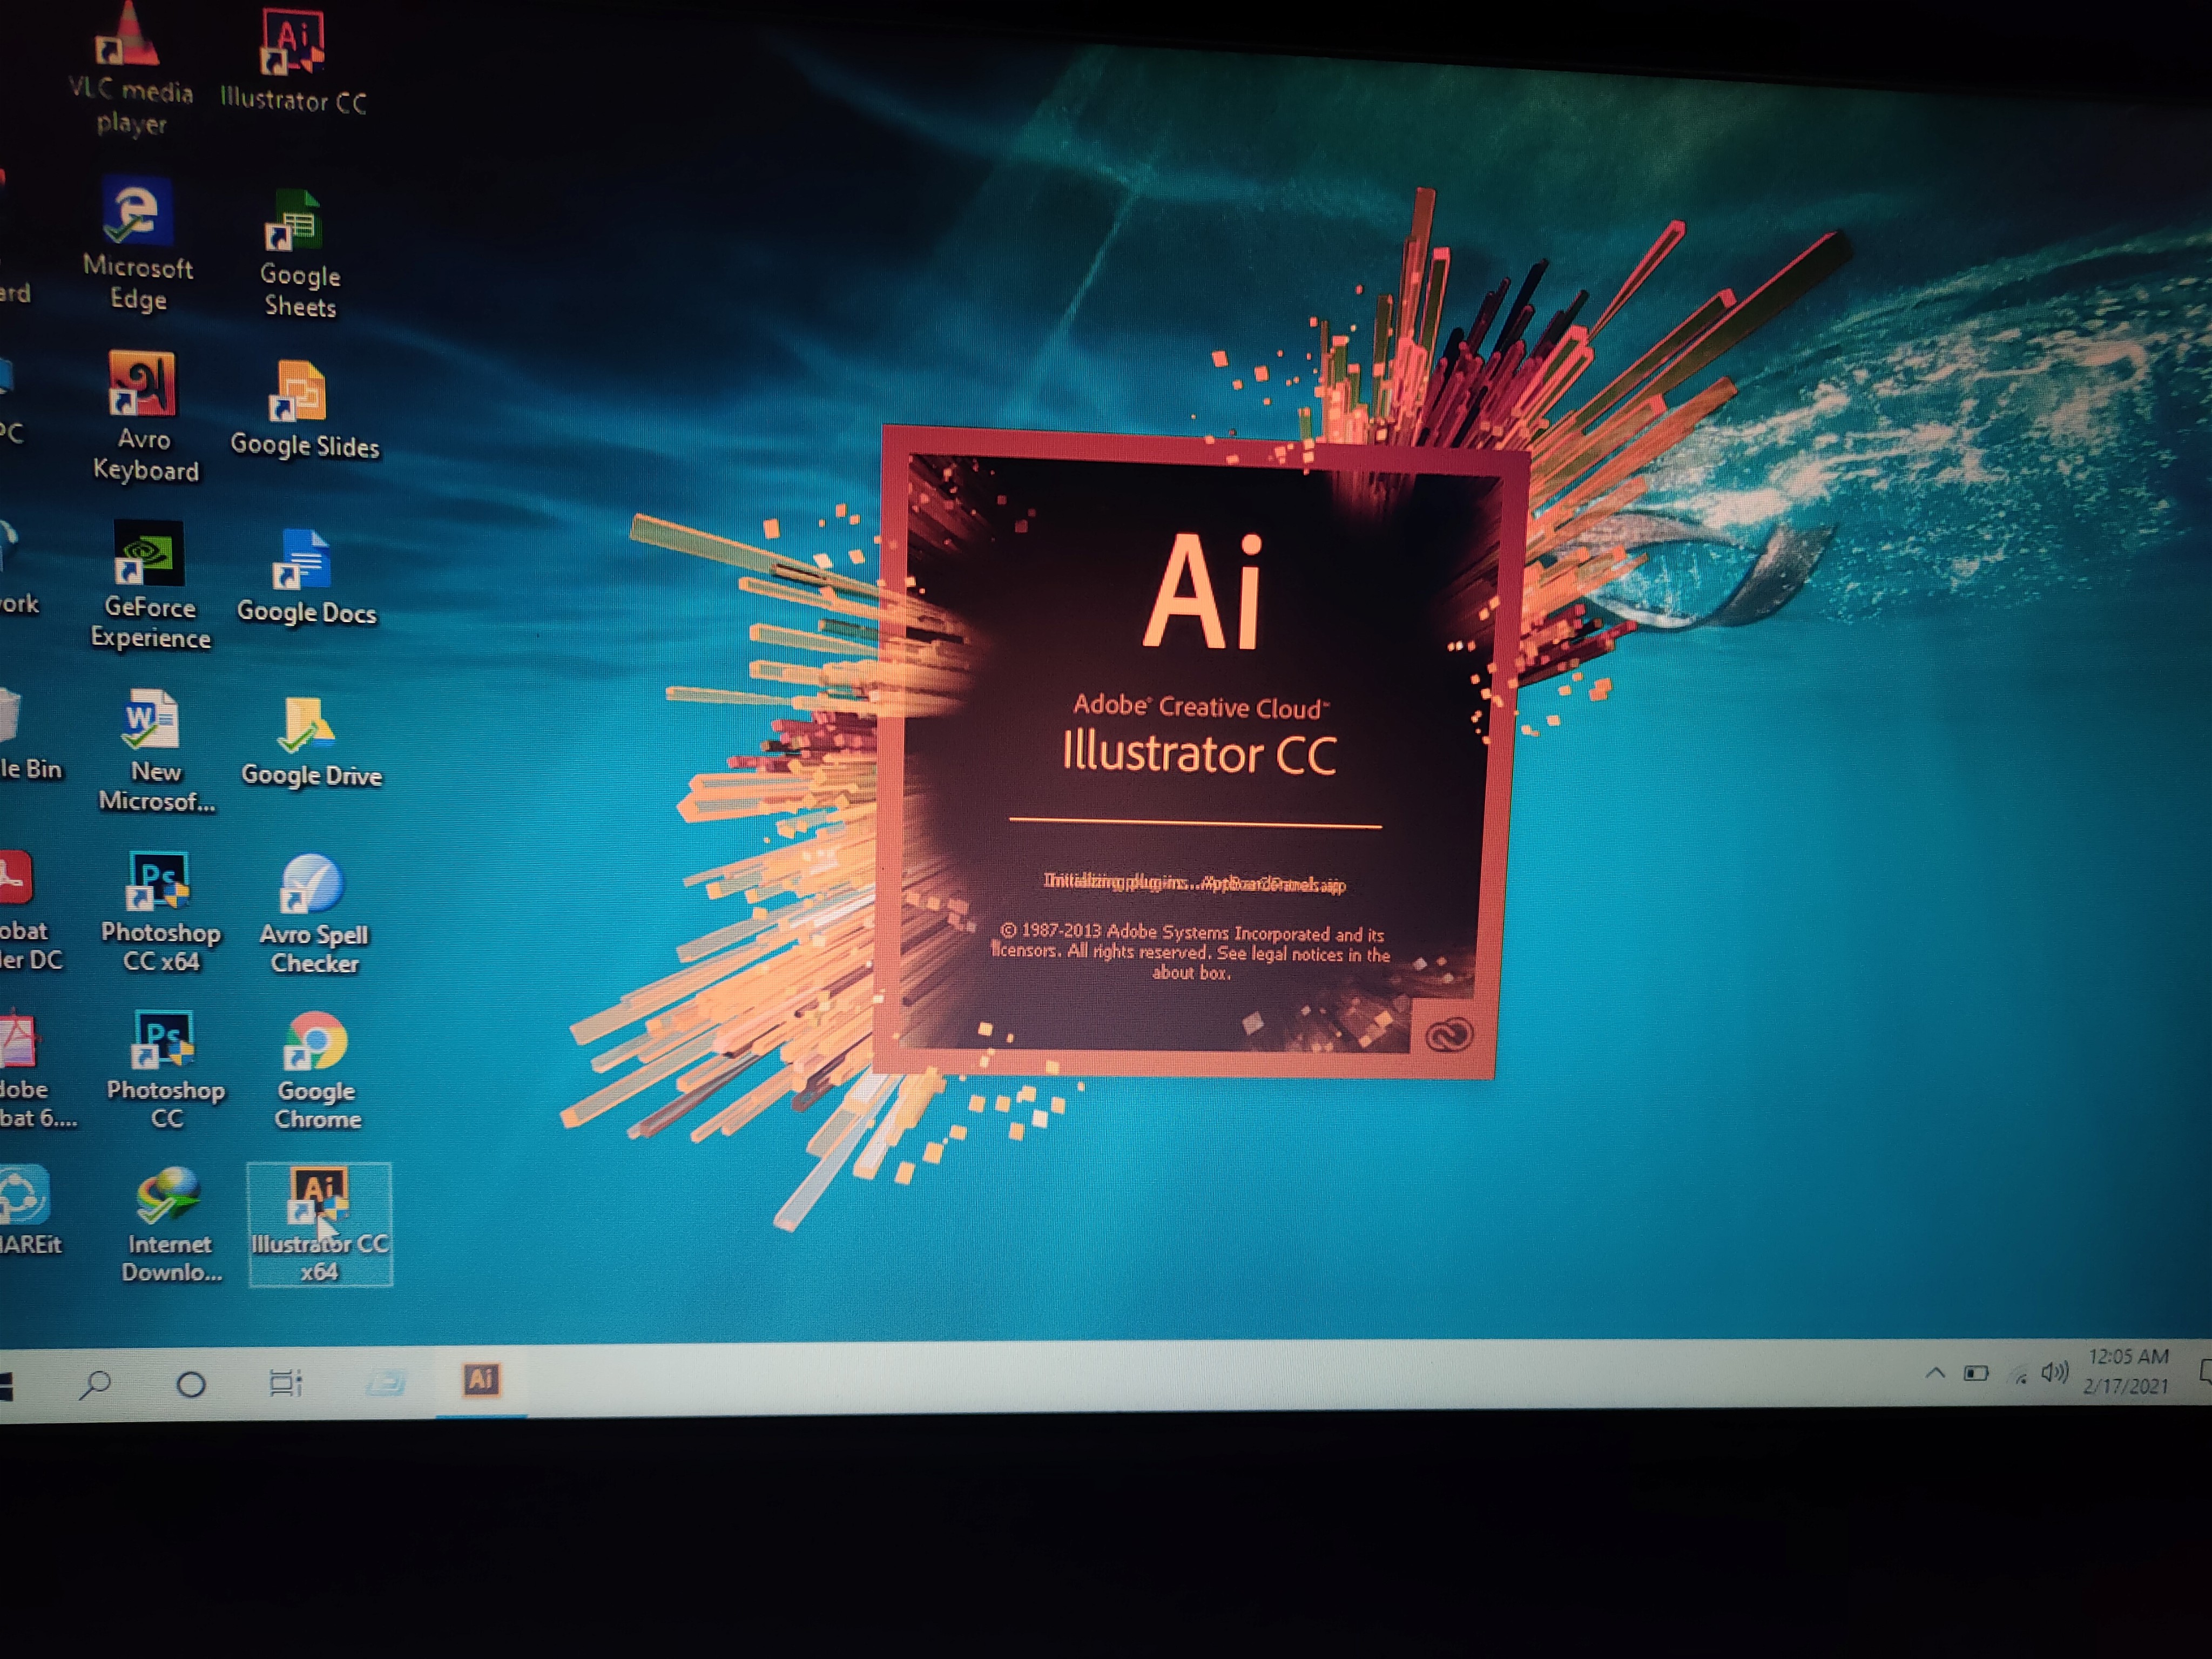Open Windows search from the taskbar
The width and height of the screenshot is (2212, 1659).
[x=95, y=1384]
